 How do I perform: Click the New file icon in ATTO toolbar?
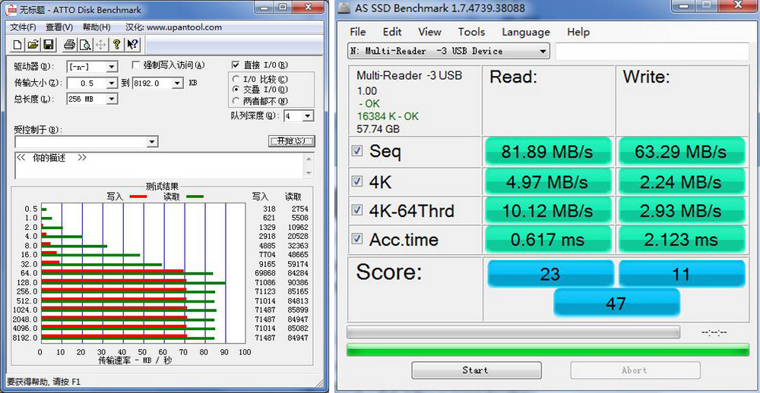coord(17,45)
